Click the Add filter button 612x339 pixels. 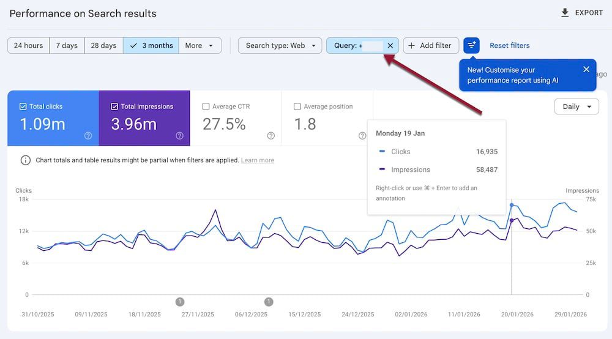point(430,46)
